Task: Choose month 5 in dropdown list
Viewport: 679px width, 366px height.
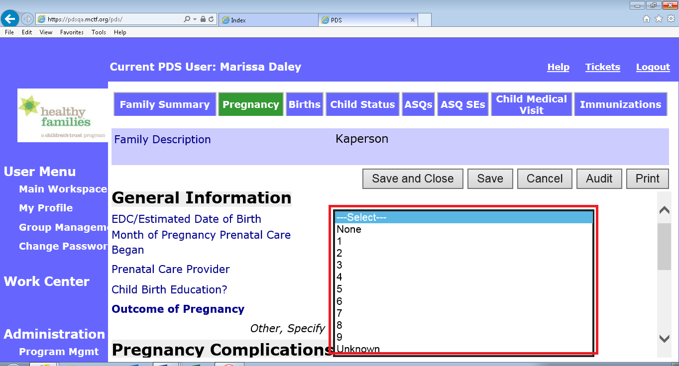Action: point(463,289)
